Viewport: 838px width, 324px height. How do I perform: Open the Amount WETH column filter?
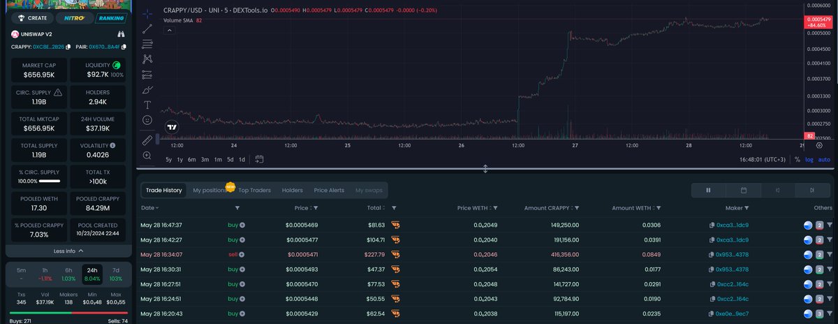(x=658, y=207)
